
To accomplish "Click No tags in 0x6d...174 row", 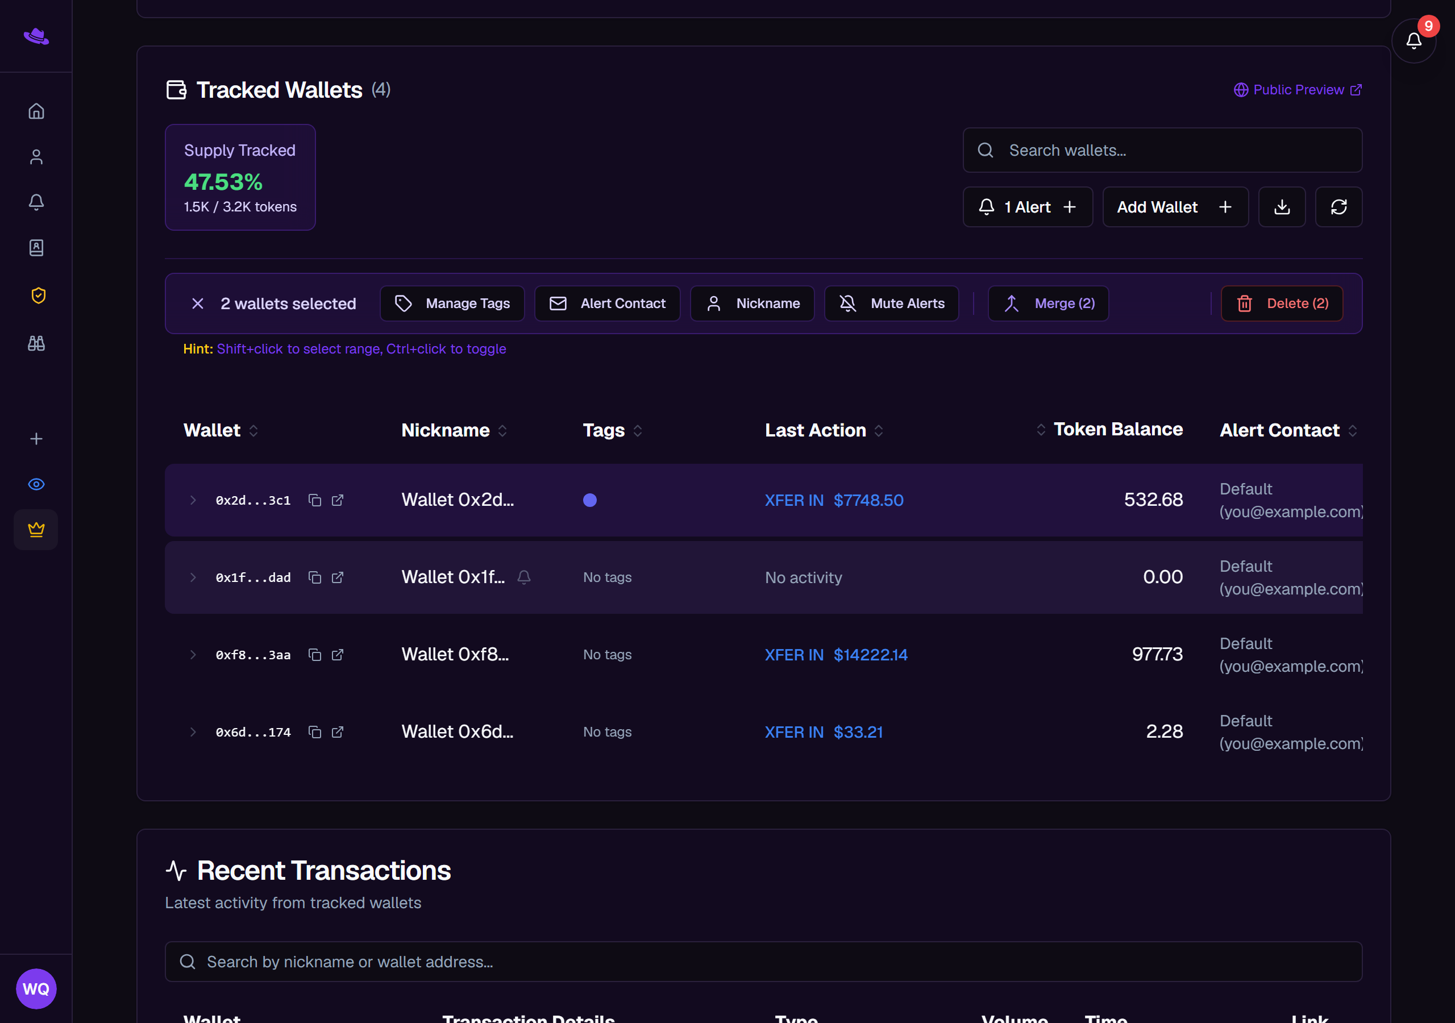I will [607, 732].
